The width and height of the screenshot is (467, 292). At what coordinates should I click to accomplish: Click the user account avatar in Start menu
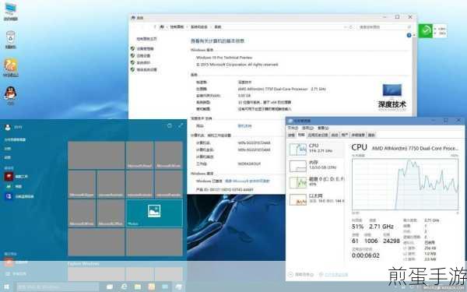(8, 127)
